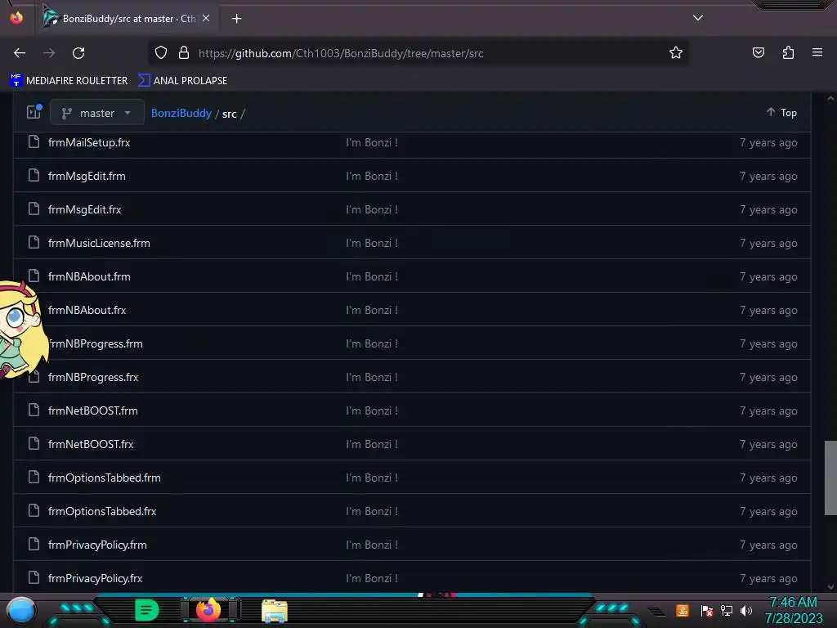This screenshot has width=837, height=628.
Task: Go to the BonziBuddy repository root
Action: click(x=181, y=113)
